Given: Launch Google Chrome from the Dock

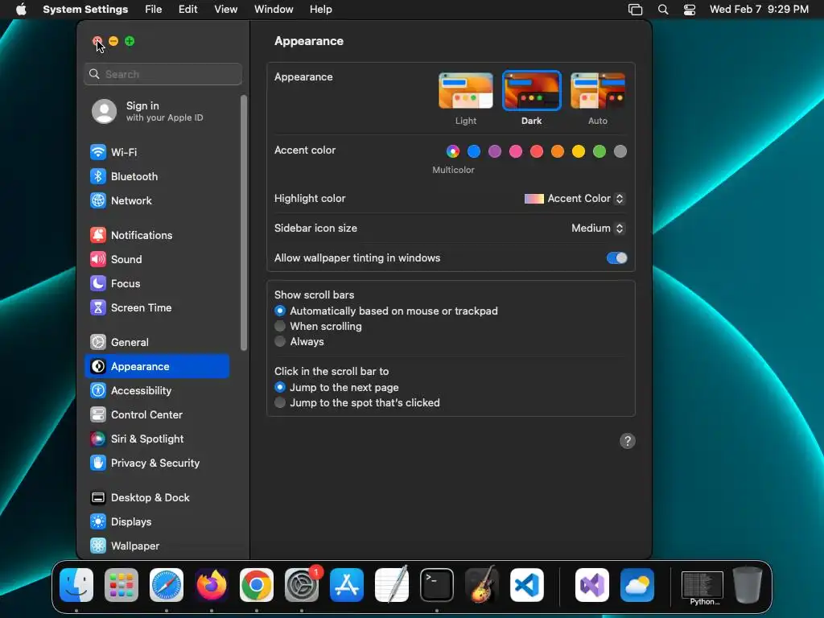Looking at the screenshot, I should 257,585.
